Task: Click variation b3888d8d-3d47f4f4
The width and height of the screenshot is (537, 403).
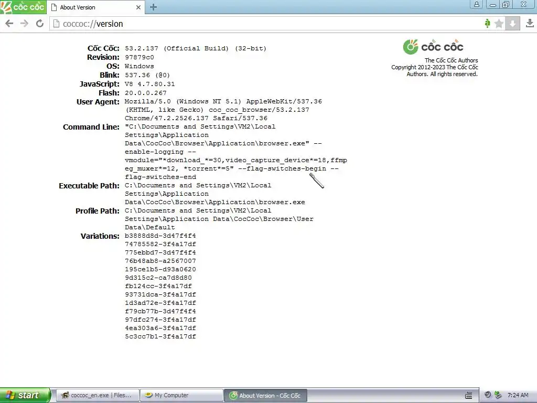Action: coord(160,236)
